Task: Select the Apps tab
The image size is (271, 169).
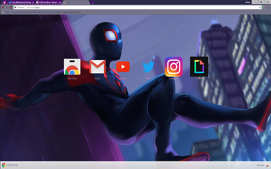Action: pos(75,3)
